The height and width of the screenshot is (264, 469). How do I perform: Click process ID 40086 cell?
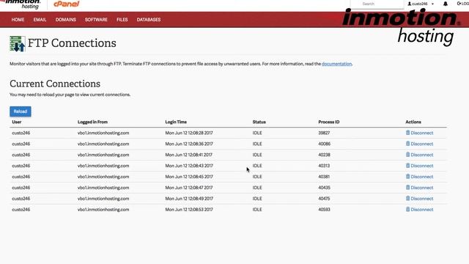click(x=324, y=144)
